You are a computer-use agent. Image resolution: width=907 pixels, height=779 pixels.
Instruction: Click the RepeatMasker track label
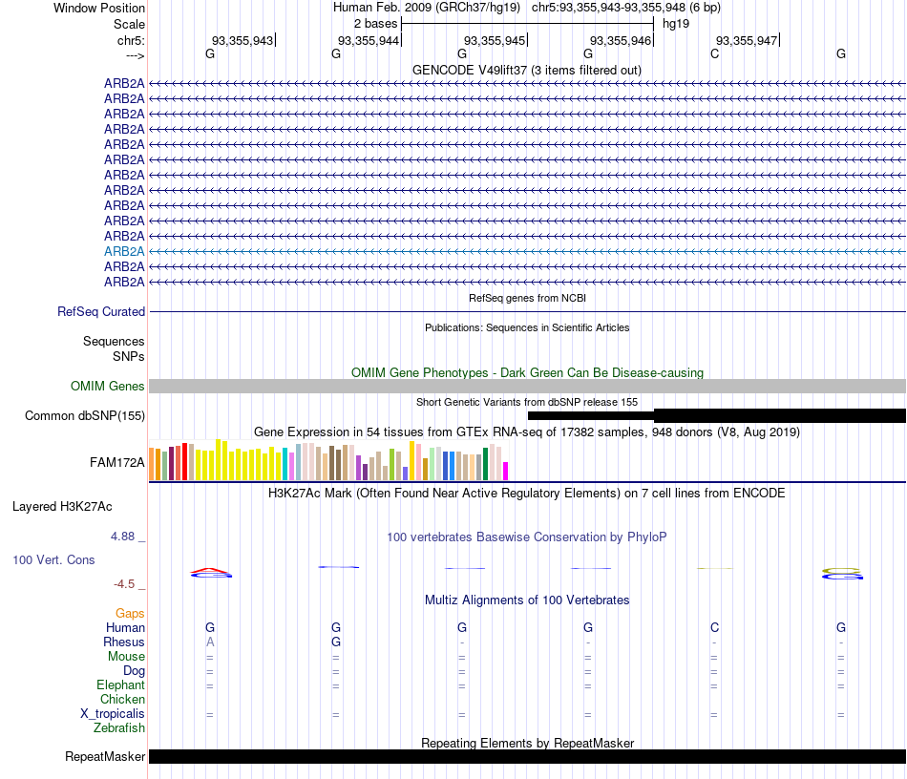[x=105, y=756]
